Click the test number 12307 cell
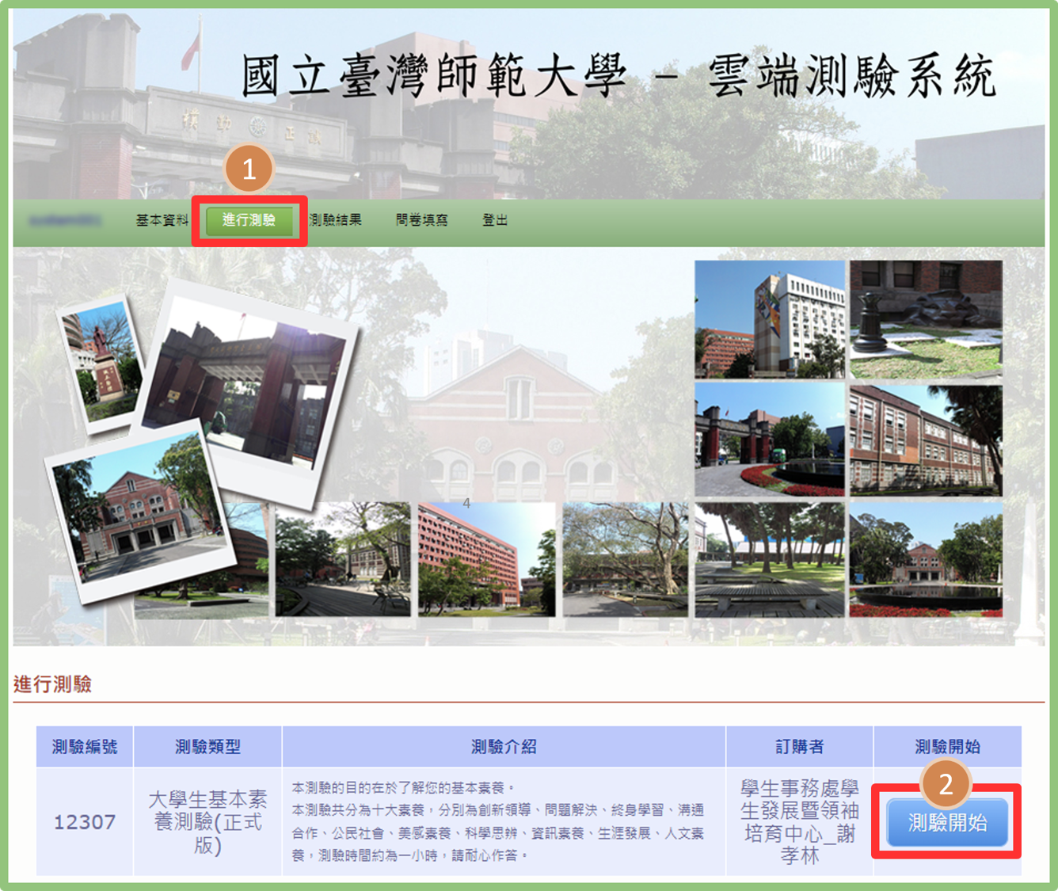Screen dimensions: 1058x891 85,822
